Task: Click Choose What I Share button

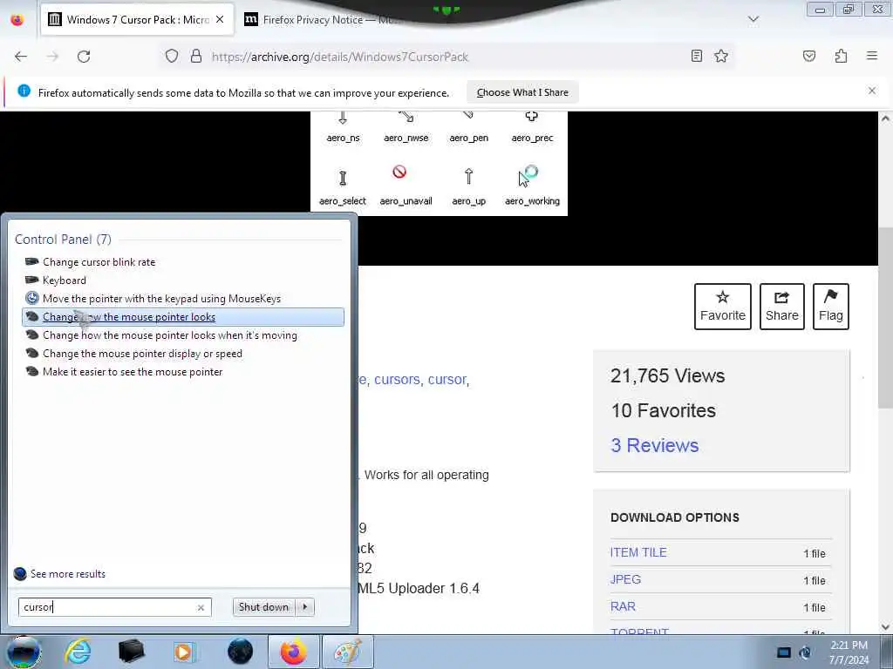Action: coord(522,92)
